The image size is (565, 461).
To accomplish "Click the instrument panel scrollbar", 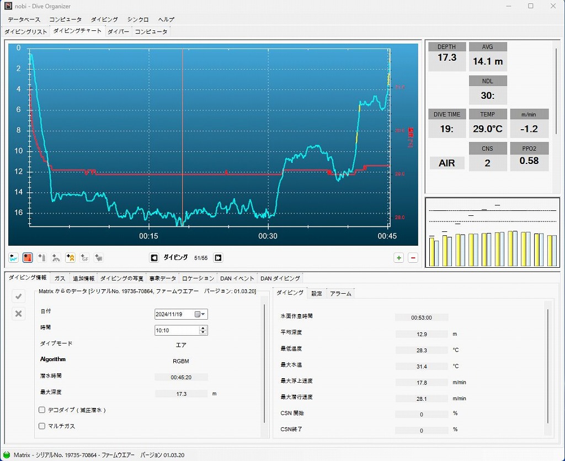I will click(556, 90).
